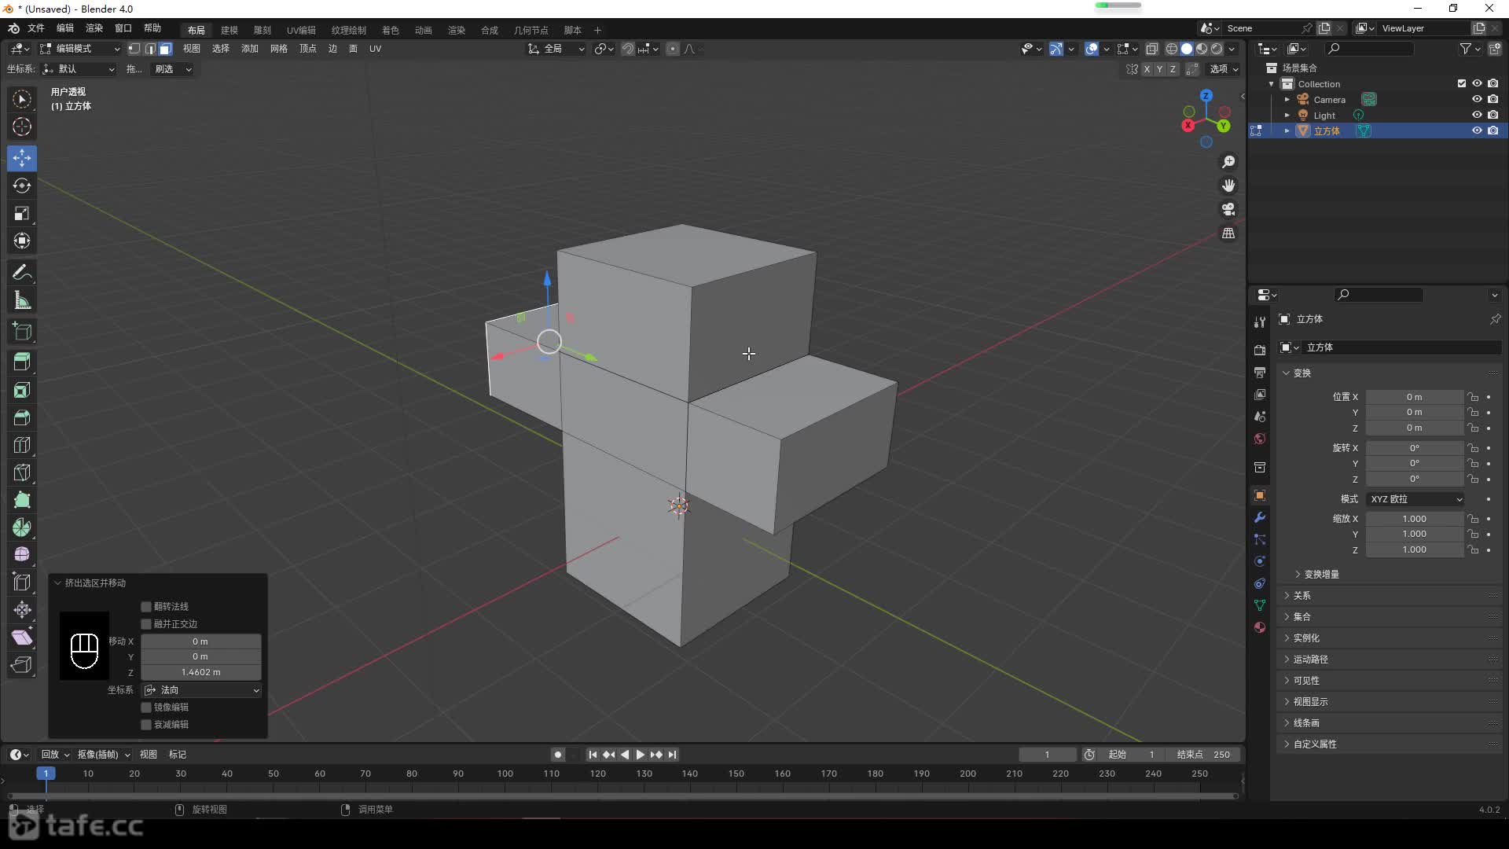
Task: Uncheck Collection exclude checkbox
Action: [1462, 83]
